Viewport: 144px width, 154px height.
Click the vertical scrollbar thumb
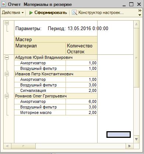[x=136, y=58]
